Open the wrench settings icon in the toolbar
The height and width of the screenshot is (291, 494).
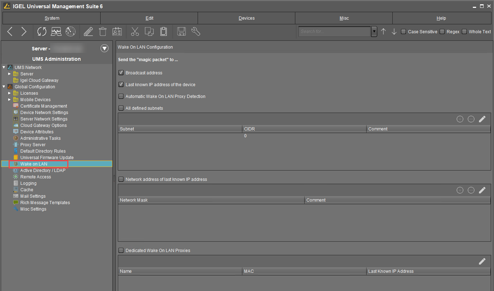coord(195,31)
